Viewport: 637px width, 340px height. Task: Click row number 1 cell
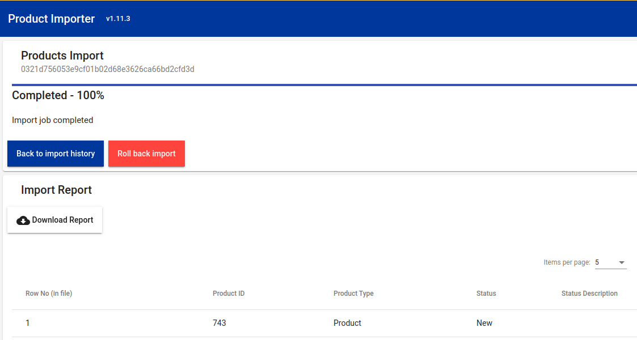[28, 323]
